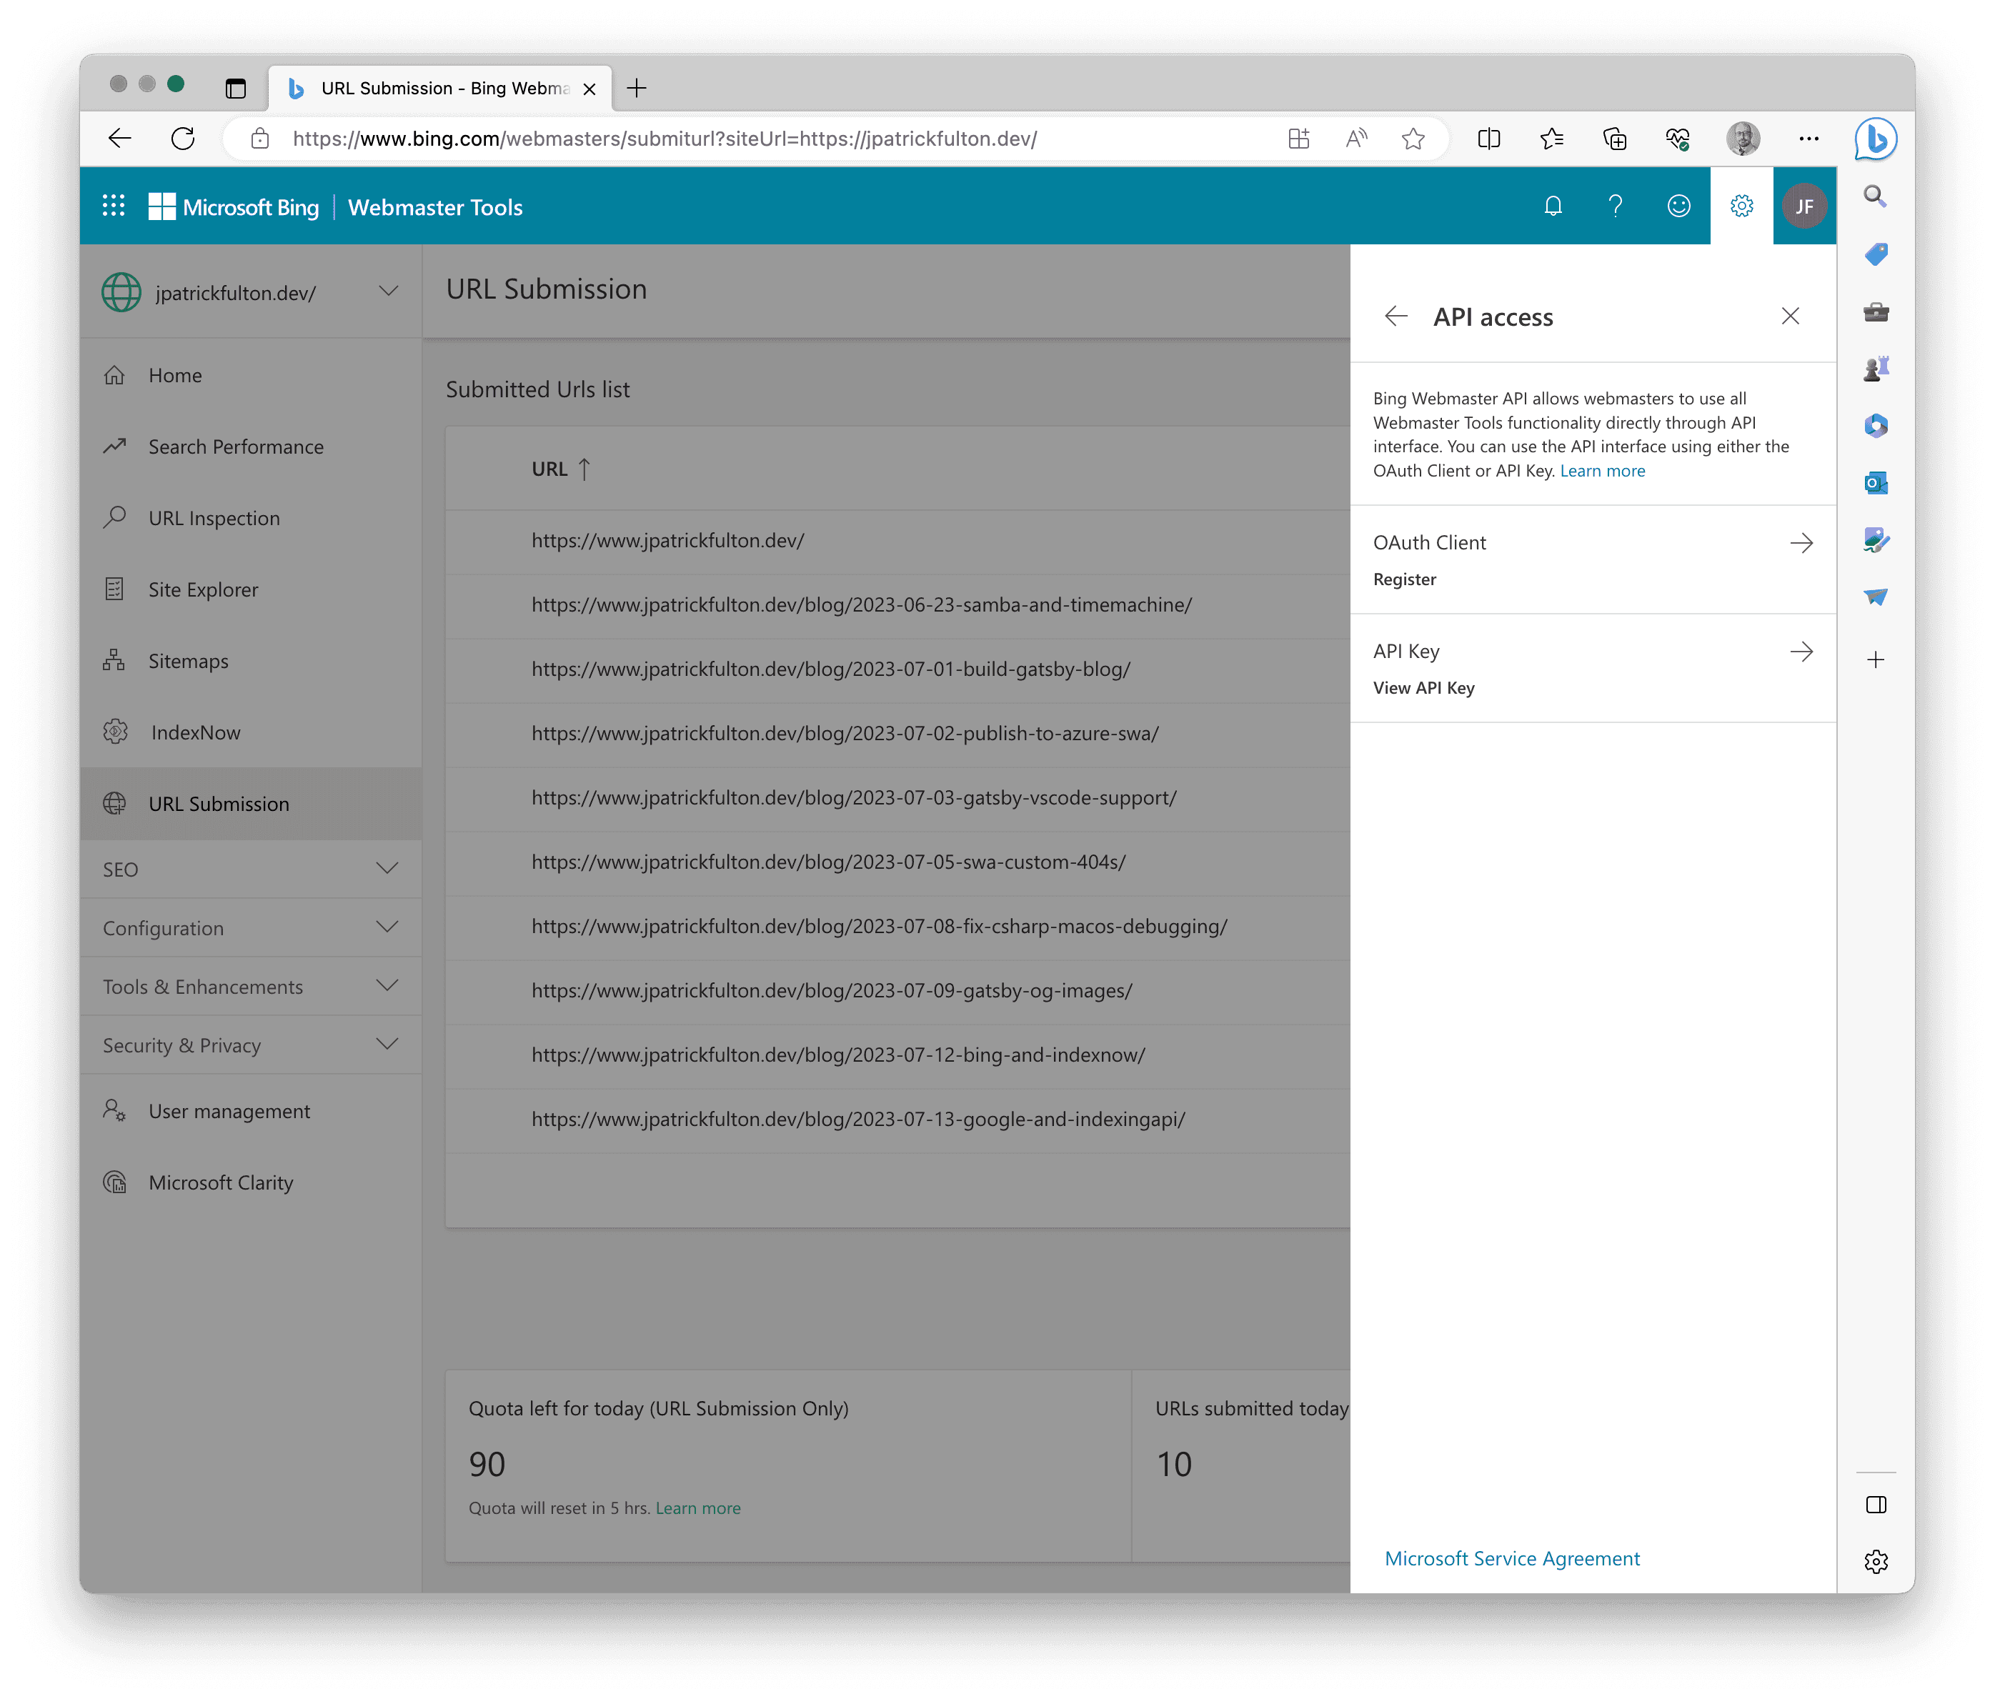Expand the Configuration section

pos(250,928)
